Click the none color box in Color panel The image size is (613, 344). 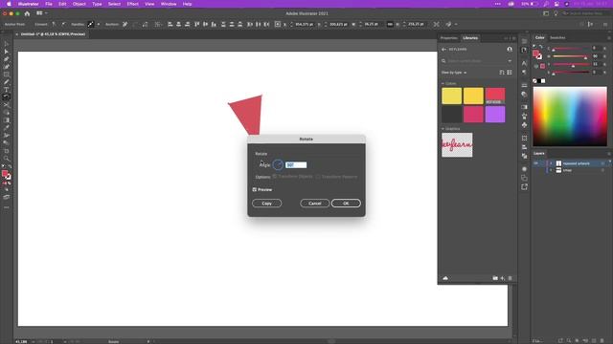click(x=534, y=81)
